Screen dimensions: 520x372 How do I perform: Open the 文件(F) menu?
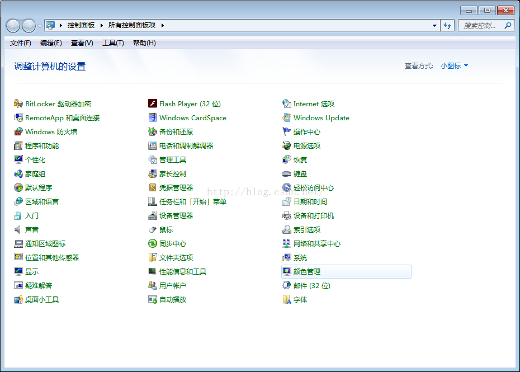point(21,43)
